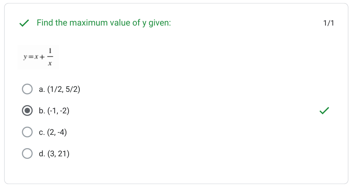Click the plus sign in the formula

pos(42,57)
